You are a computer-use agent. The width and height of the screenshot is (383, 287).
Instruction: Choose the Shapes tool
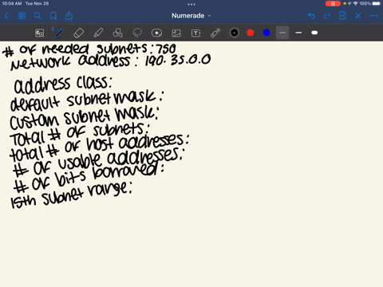point(117,33)
